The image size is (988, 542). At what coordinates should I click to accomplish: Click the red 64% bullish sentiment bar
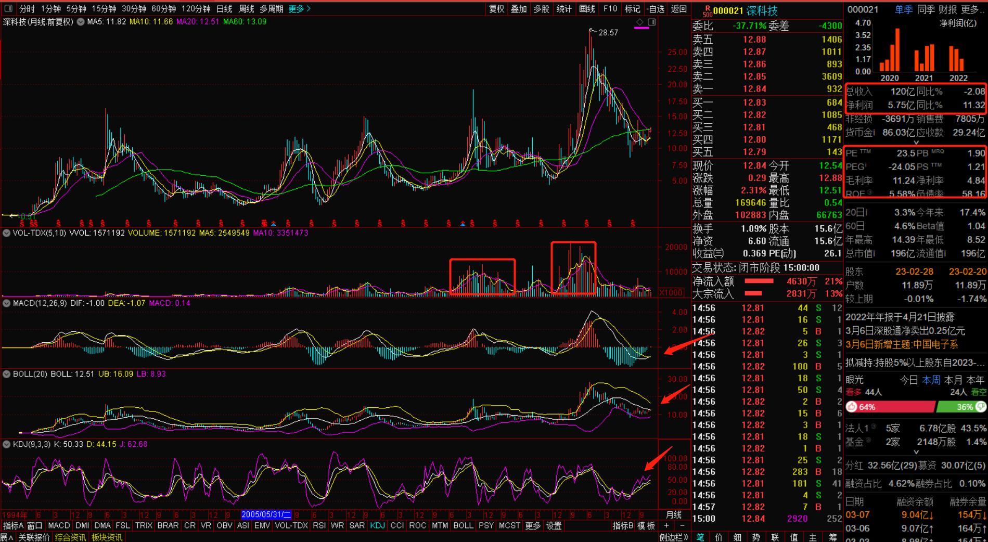click(890, 407)
